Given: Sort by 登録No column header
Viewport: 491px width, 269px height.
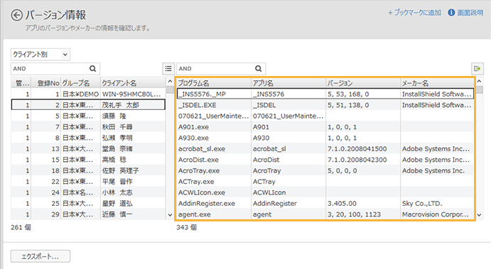Looking at the screenshot, I should pos(45,83).
